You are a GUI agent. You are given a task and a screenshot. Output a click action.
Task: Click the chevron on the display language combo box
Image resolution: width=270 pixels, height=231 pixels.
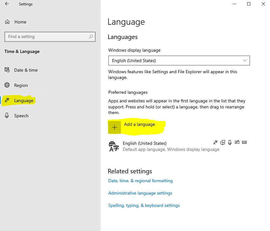point(245,61)
